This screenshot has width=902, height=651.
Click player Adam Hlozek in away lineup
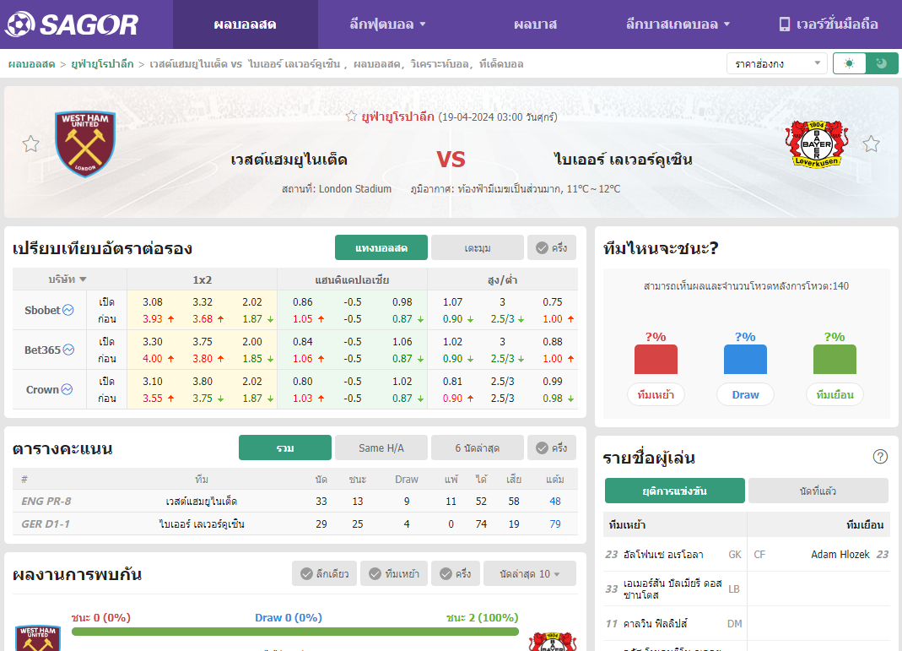click(840, 554)
